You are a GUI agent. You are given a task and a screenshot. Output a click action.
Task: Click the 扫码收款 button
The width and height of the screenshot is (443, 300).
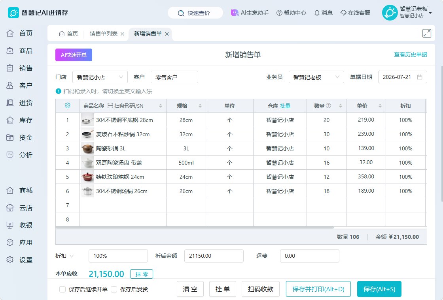(x=261, y=289)
